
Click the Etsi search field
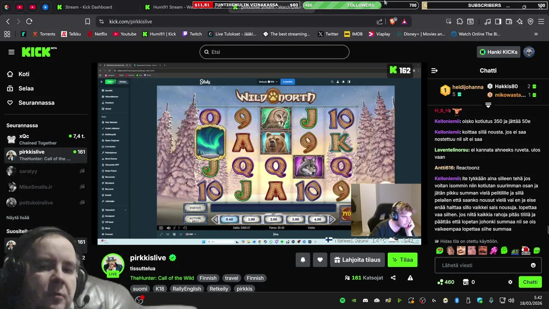(x=274, y=52)
